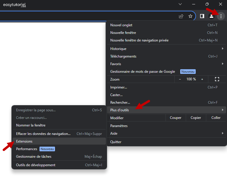This screenshot has height=177, width=227.
Task: Select Nouvel onglet menu entry
Action: click(x=166, y=25)
